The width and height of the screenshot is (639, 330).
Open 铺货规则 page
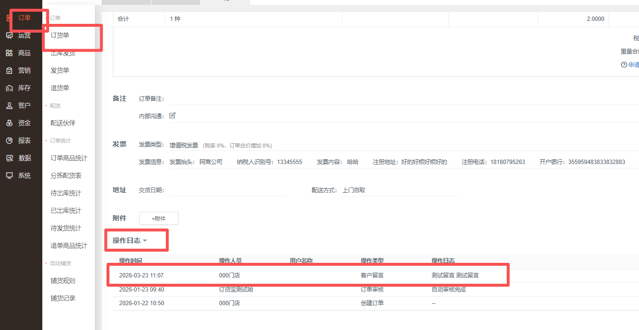pyautogui.click(x=63, y=281)
